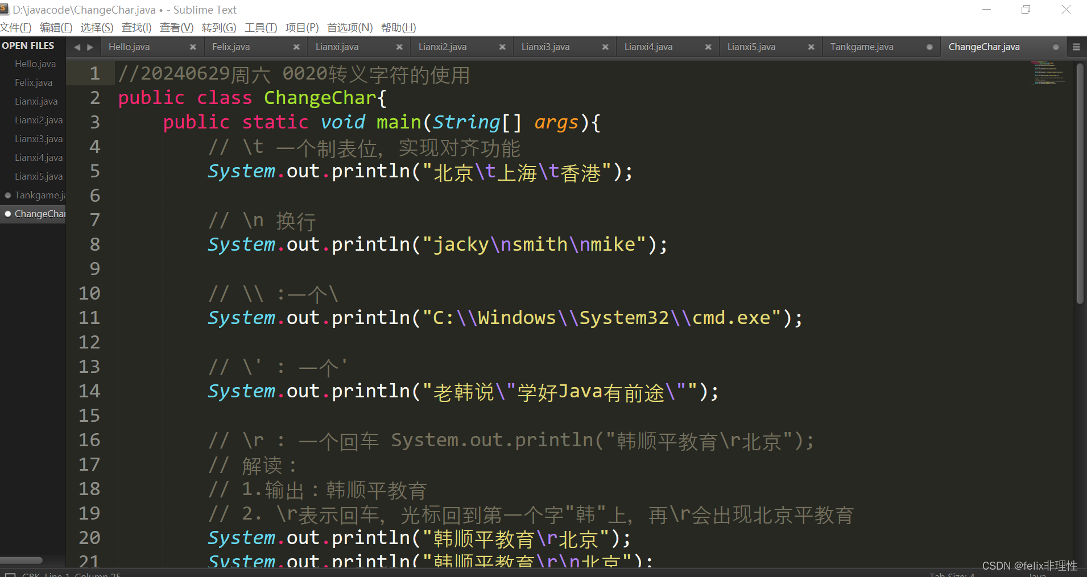Click the editor vertical scrollbar thumb

(x=1080, y=183)
